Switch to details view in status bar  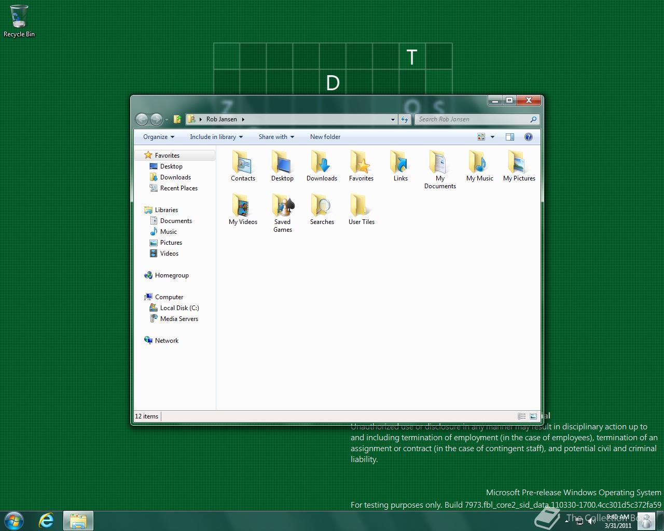pos(521,416)
